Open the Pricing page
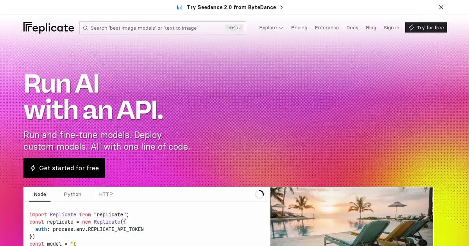This screenshot has height=246, width=469. (299, 28)
